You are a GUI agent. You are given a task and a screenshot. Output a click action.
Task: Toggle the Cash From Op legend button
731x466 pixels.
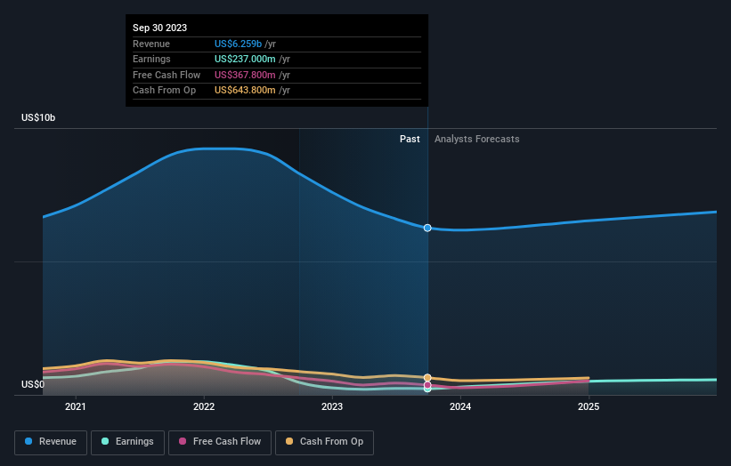(324, 442)
